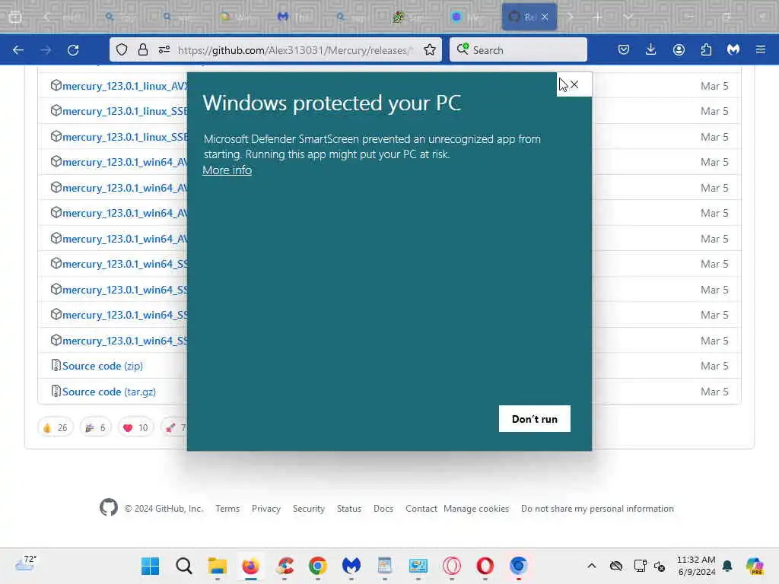
Task: Open Malwarebytes from the taskbar
Action: tap(351, 566)
